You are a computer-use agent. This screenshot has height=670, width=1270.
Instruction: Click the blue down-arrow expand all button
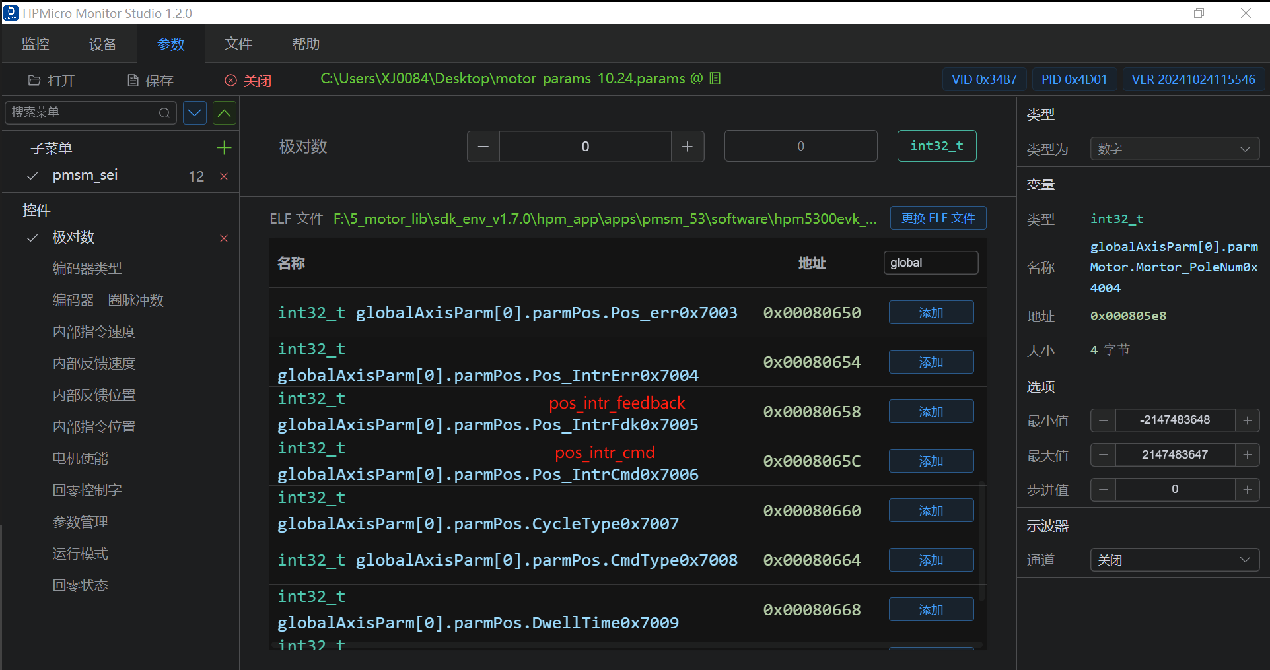(195, 113)
